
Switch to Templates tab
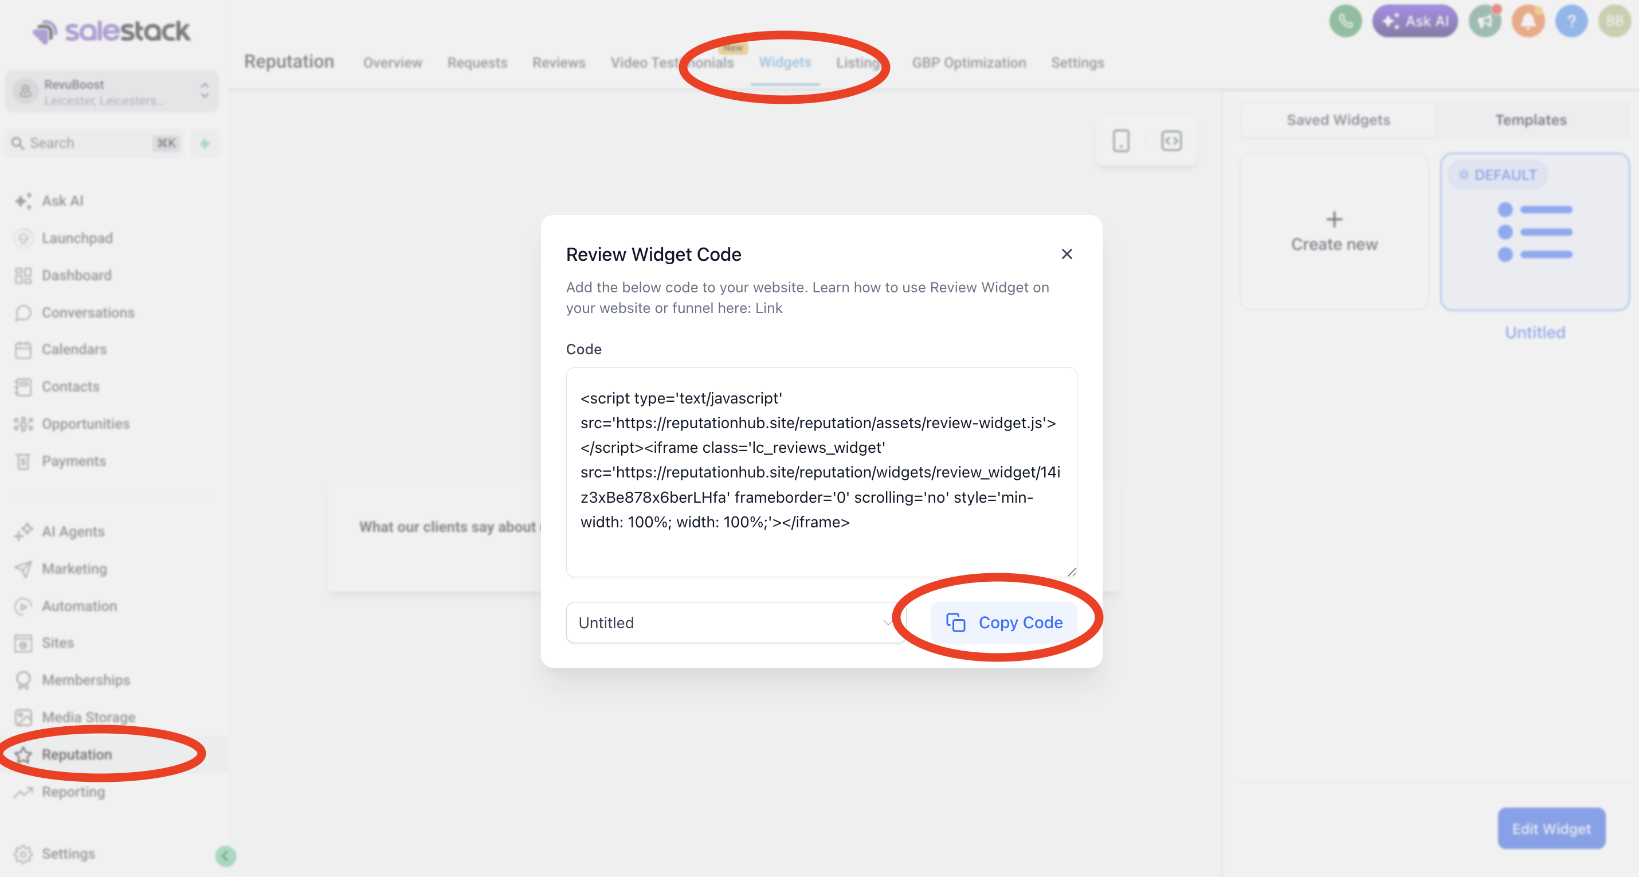point(1530,120)
